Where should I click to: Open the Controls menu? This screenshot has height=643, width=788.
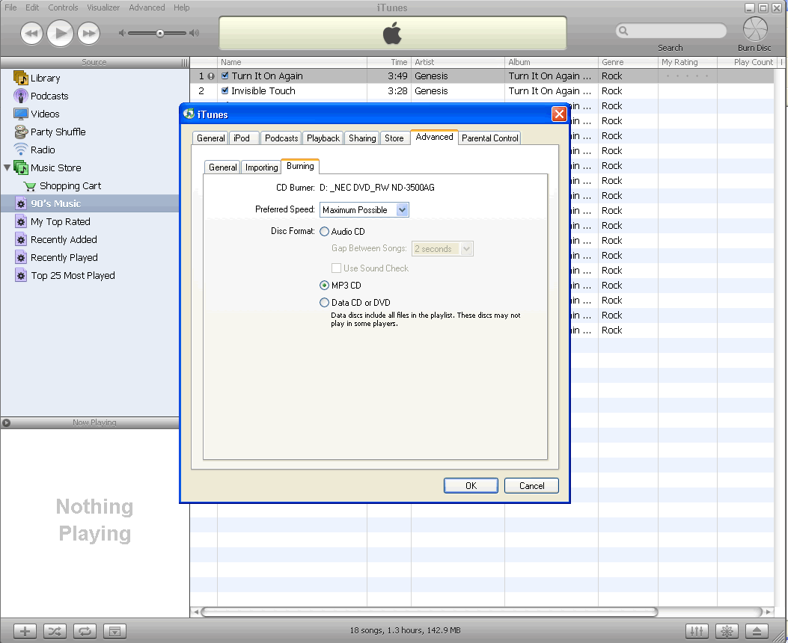point(63,7)
